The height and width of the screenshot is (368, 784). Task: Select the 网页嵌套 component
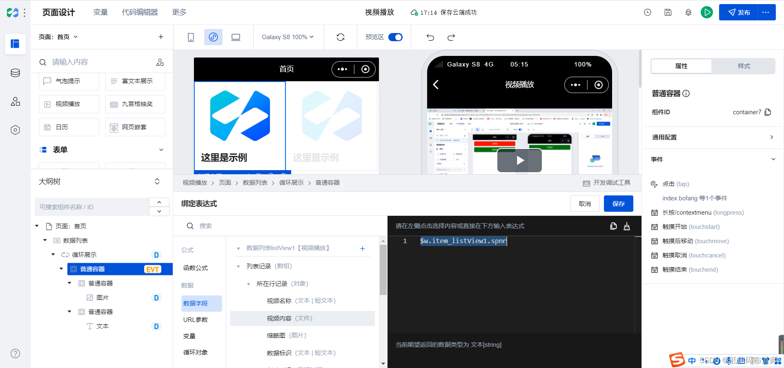pyautogui.click(x=135, y=127)
